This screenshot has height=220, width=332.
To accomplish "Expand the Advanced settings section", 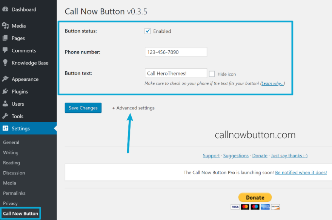I will (133, 108).
